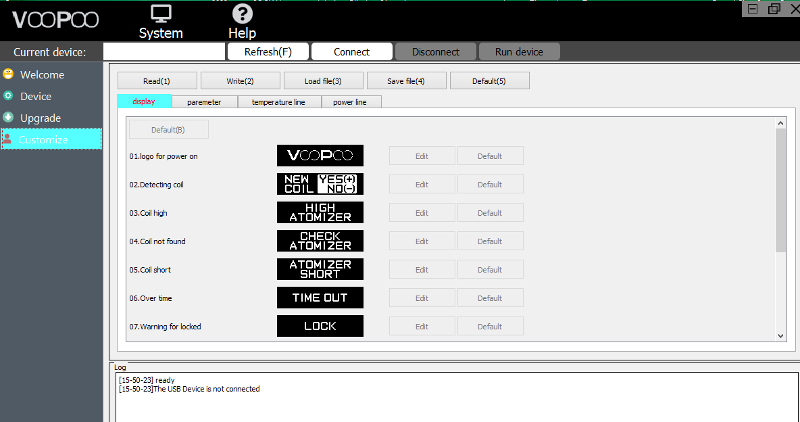
Task: Click Edit for Detecting coil
Action: (422, 185)
